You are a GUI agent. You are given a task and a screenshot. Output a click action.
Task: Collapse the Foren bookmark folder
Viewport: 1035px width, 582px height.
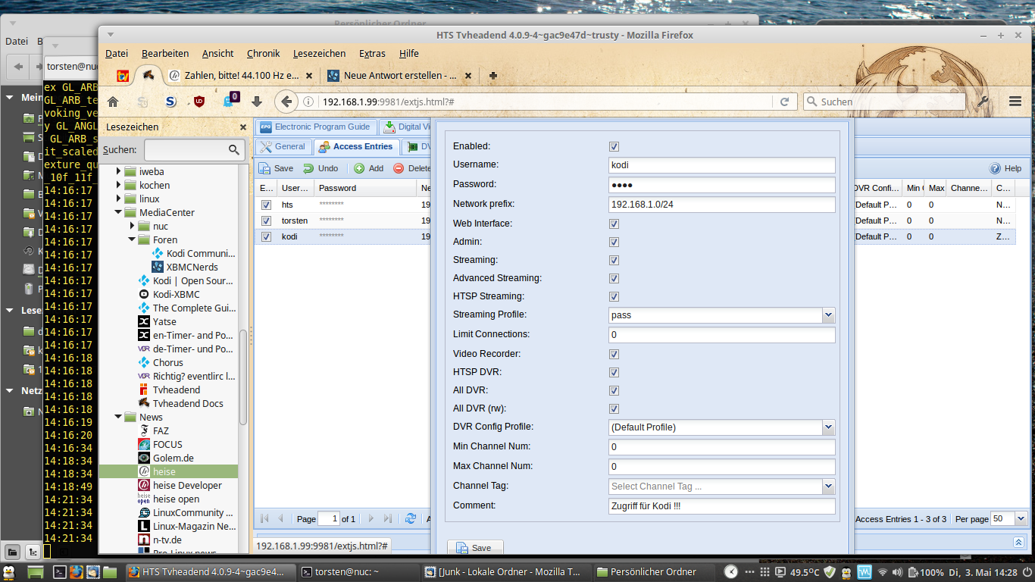133,239
